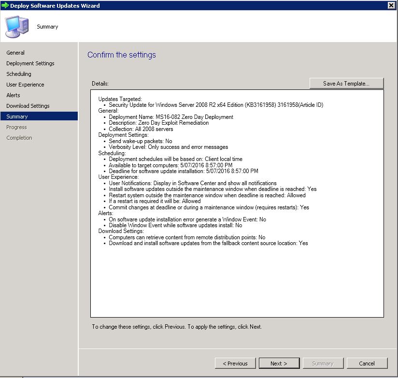The height and width of the screenshot is (378, 398).
Task: Go back with the Previous button
Action: coord(235,363)
